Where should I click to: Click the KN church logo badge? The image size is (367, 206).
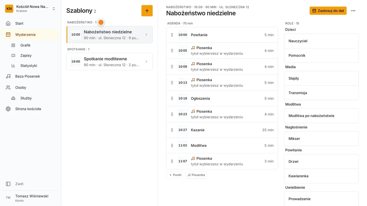(x=9, y=9)
